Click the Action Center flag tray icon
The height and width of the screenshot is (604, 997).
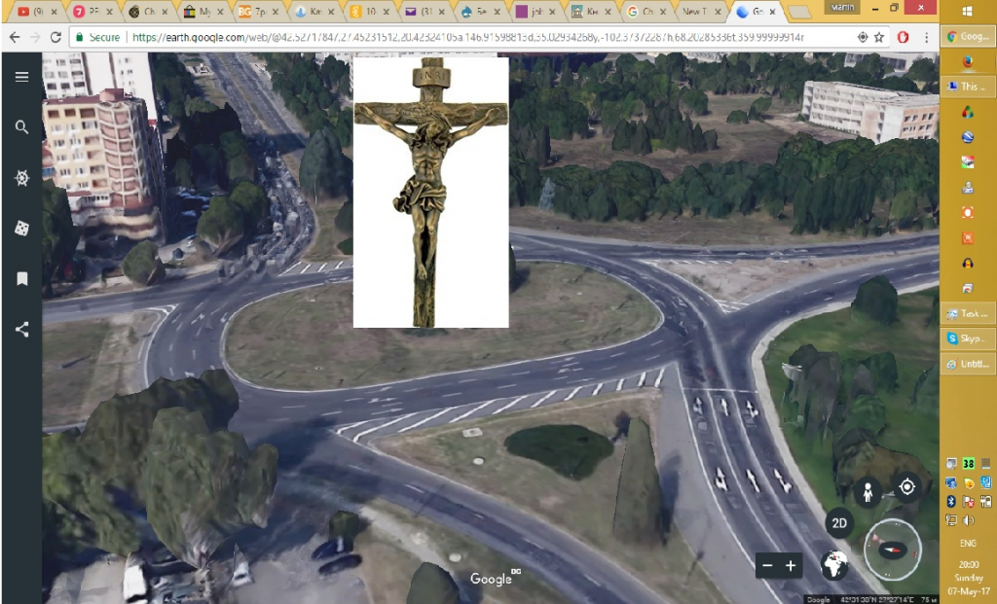pos(969,502)
